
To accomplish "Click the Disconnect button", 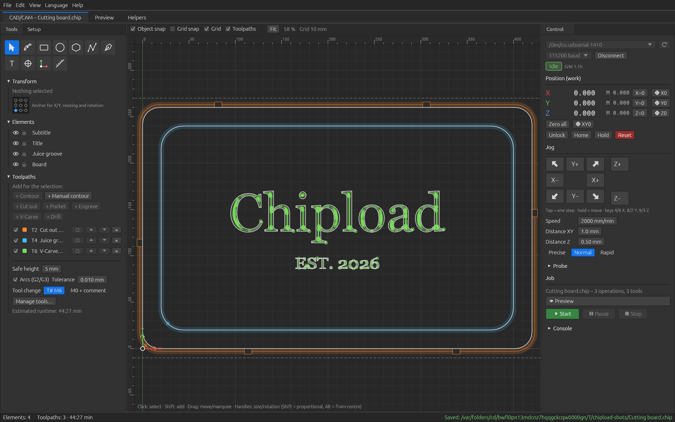I will click(x=611, y=56).
